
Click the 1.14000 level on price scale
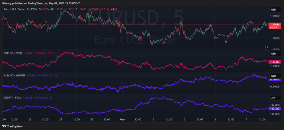click(274, 16)
